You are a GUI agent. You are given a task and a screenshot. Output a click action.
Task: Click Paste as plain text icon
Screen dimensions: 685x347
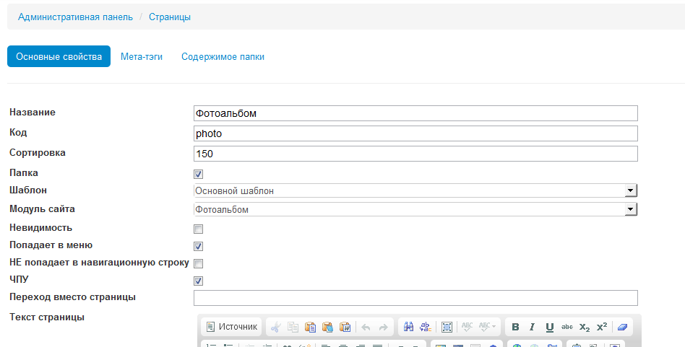tap(327, 327)
